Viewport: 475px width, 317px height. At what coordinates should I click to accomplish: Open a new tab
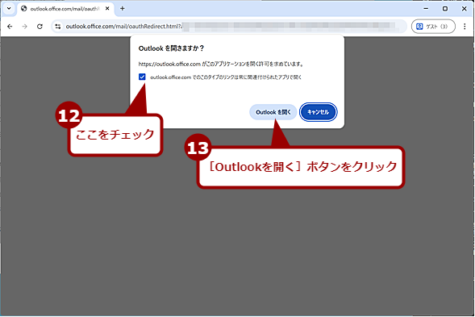tap(123, 9)
